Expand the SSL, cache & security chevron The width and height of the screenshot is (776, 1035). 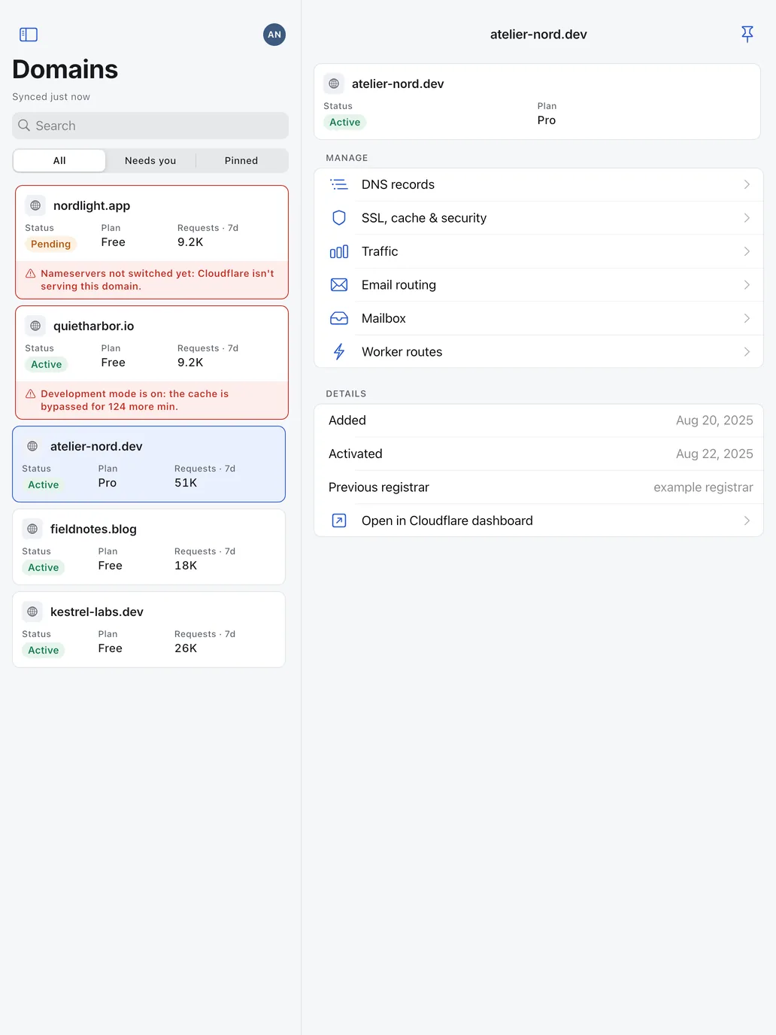747,218
